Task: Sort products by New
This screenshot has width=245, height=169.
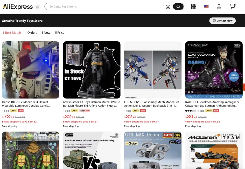Action: point(46,33)
